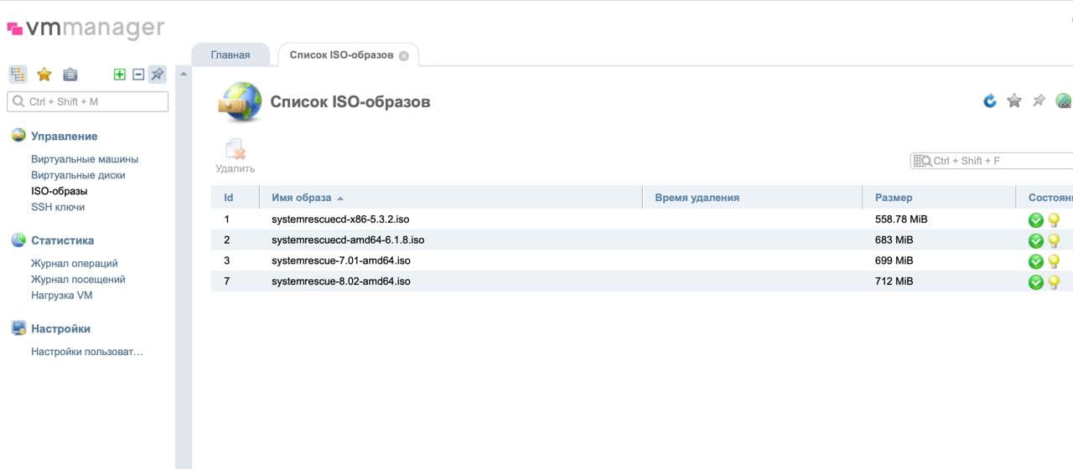The height and width of the screenshot is (469, 1073).
Task: Open Виртуальные машины
Action: [x=85, y=159]
